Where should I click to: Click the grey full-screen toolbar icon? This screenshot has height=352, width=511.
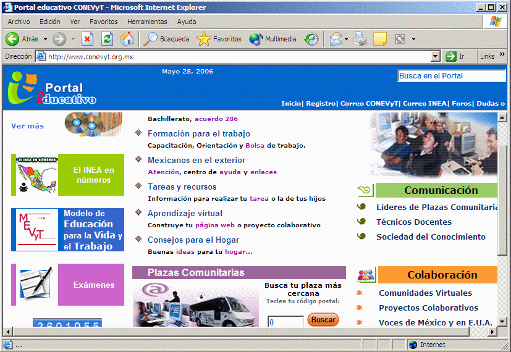(400, 39)
